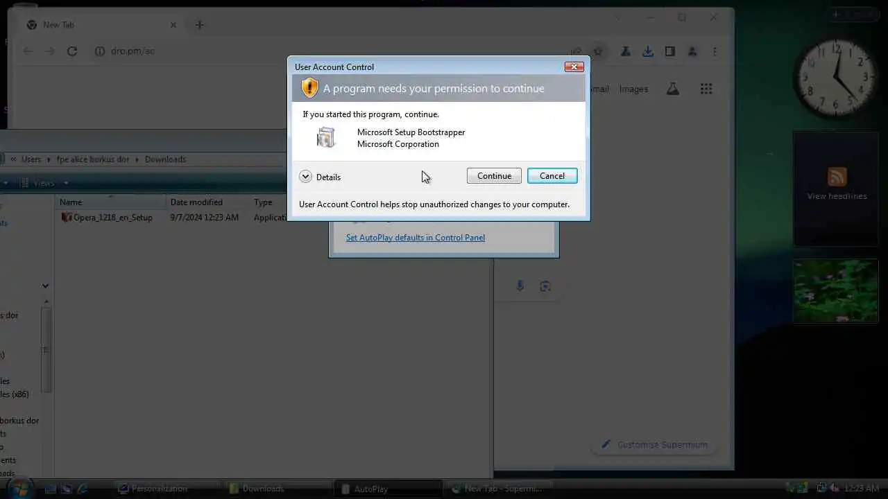Click the volume icon in system tray
Viewport: 888px width, 499px height.
point(834,489)
